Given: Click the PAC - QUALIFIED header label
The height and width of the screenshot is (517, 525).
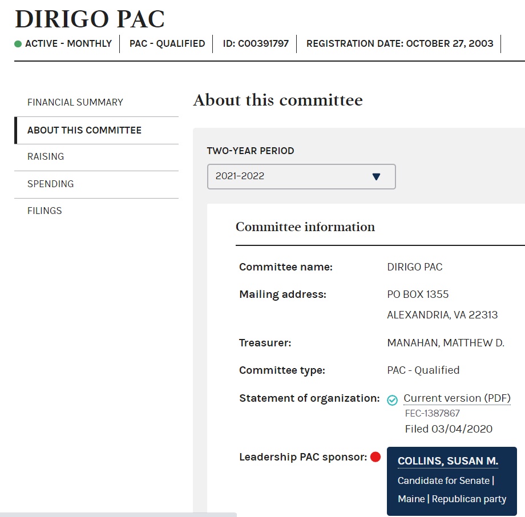Looking at the screenshot, I should click(167, 43).
